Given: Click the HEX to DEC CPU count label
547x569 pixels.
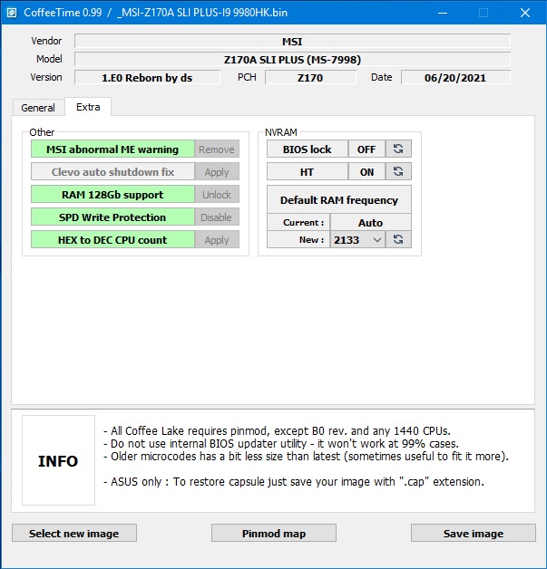Looking at the screenshot, I should point(112,239).
